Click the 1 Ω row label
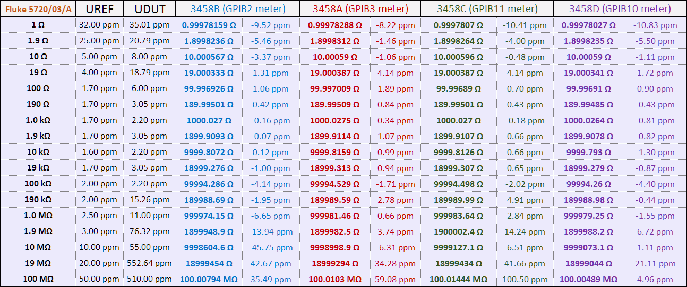Screen dimensions: 687x287 [x=38, y=25]
